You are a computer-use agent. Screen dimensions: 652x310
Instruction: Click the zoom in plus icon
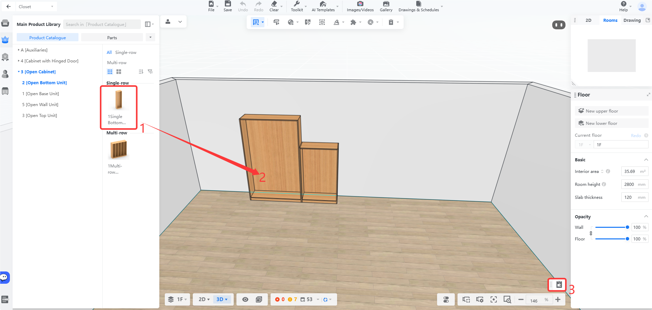tap(558, 299)
